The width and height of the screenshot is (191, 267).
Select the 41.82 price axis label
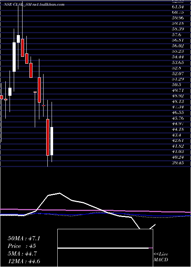(178, 146)
